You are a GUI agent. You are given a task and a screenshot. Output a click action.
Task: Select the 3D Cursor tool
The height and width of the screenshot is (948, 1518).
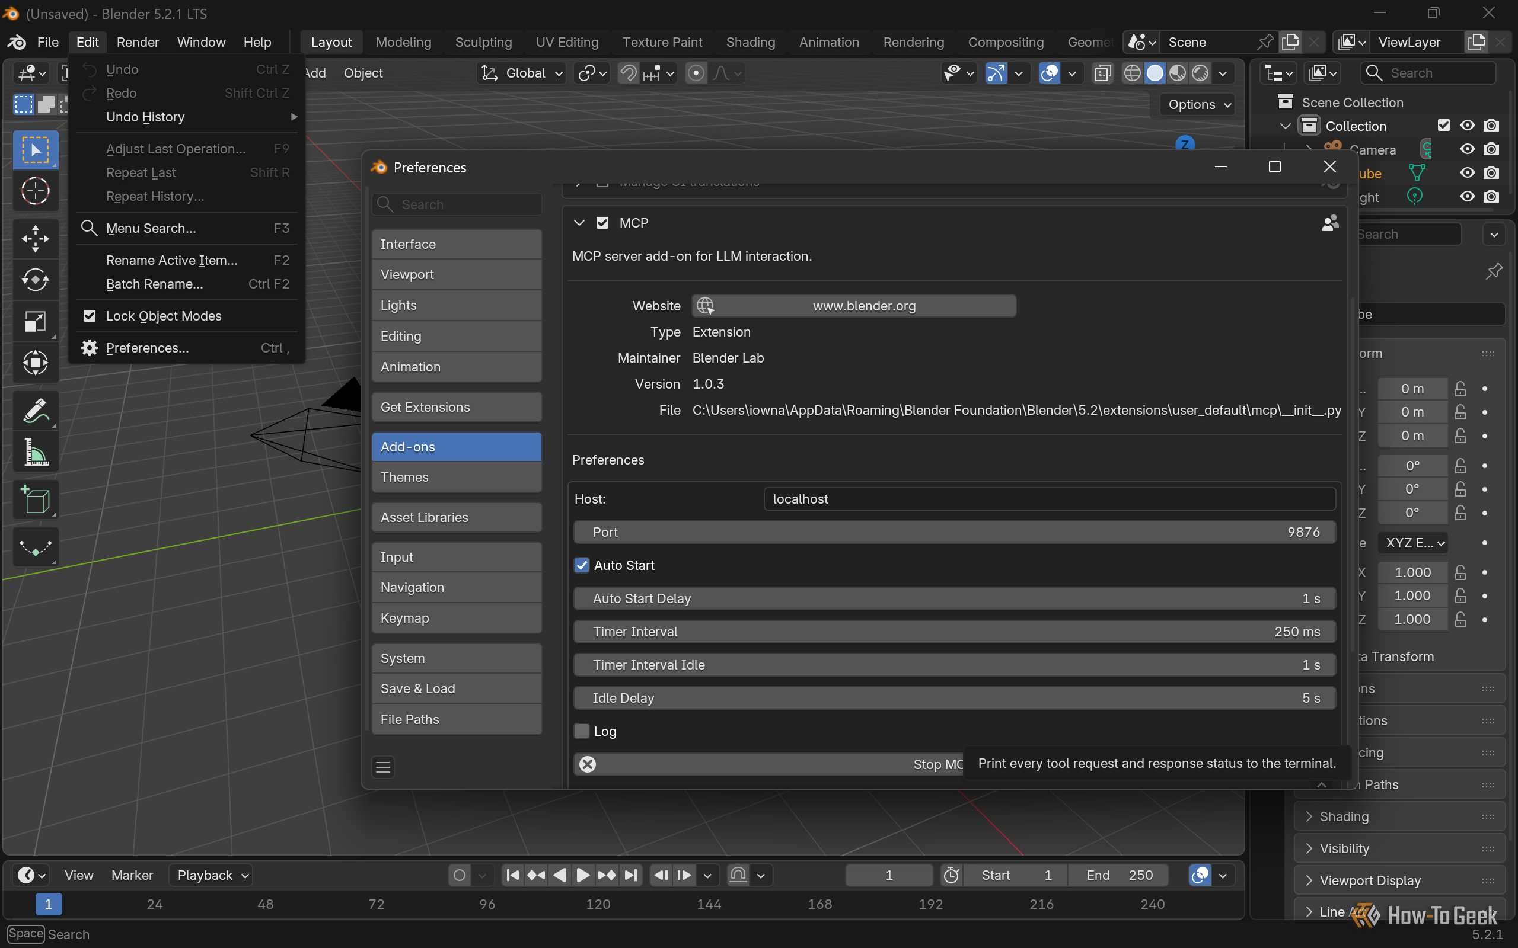36,191
